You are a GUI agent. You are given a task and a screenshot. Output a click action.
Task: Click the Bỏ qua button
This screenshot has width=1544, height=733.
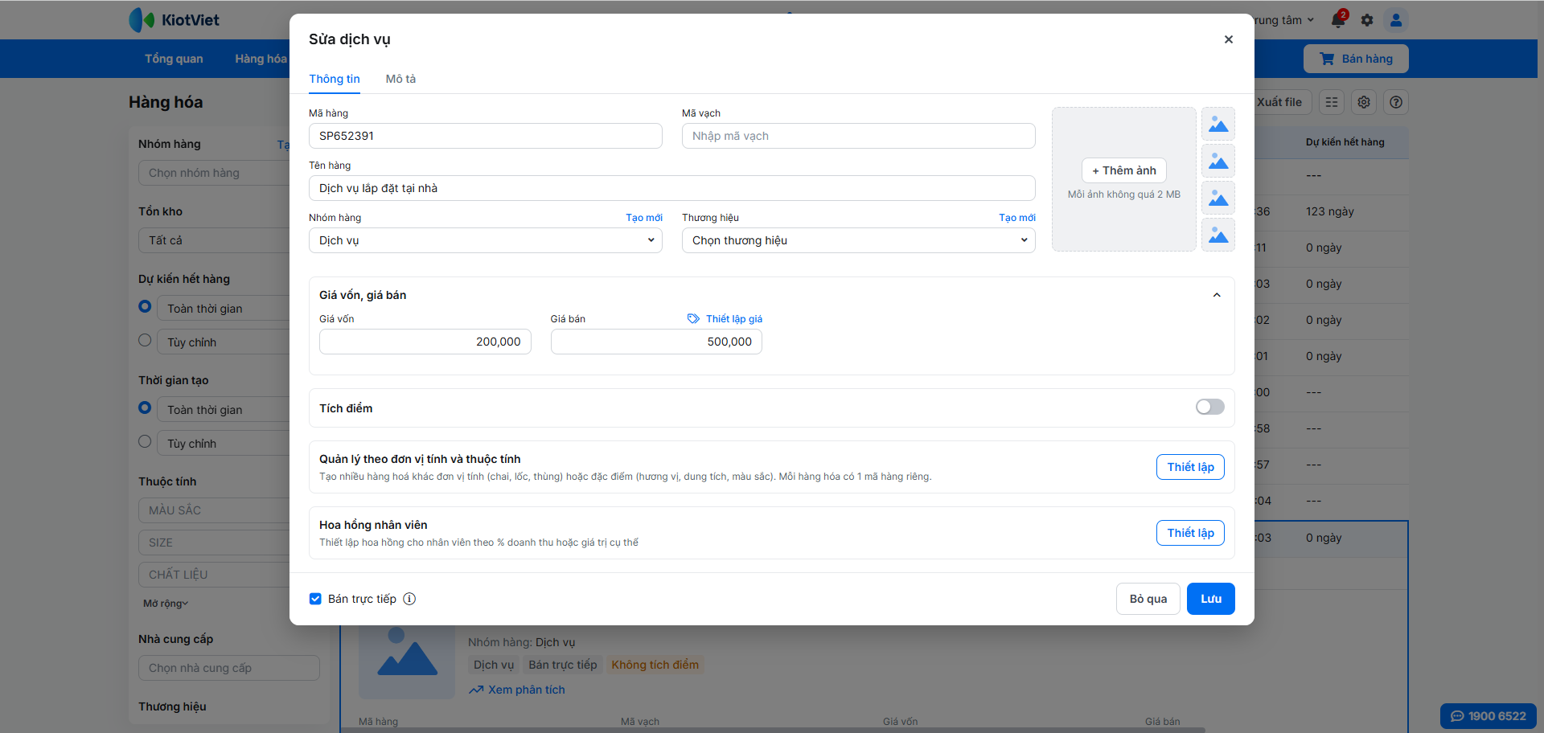click(x=1148, y=599)
